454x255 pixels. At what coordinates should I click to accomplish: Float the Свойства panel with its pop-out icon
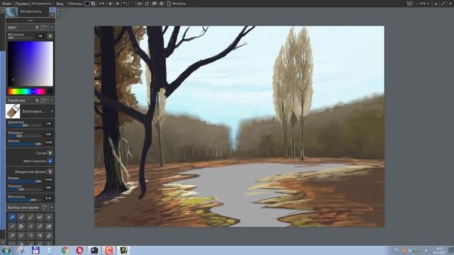[44, 101]
